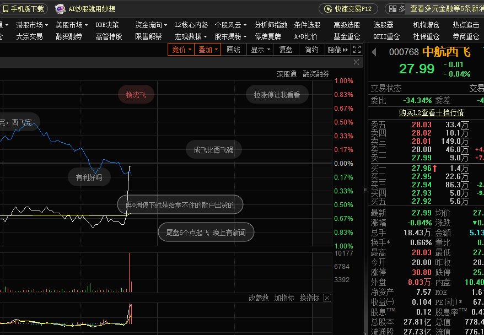This screenshot has height=335, width=484.
Task: Open 限售解禁 menu item
Action: tap(148, 37)
